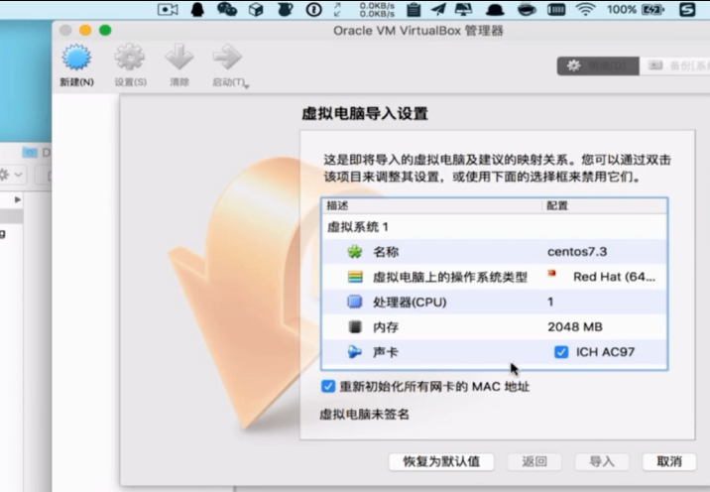The width and height of the screenshot is (710, 492).
Task: Click the 返回 back button
Action: (x=534, y=461)
